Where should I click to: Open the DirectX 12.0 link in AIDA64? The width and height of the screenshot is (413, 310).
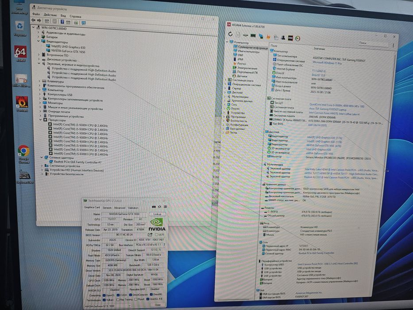pos(318,75)
